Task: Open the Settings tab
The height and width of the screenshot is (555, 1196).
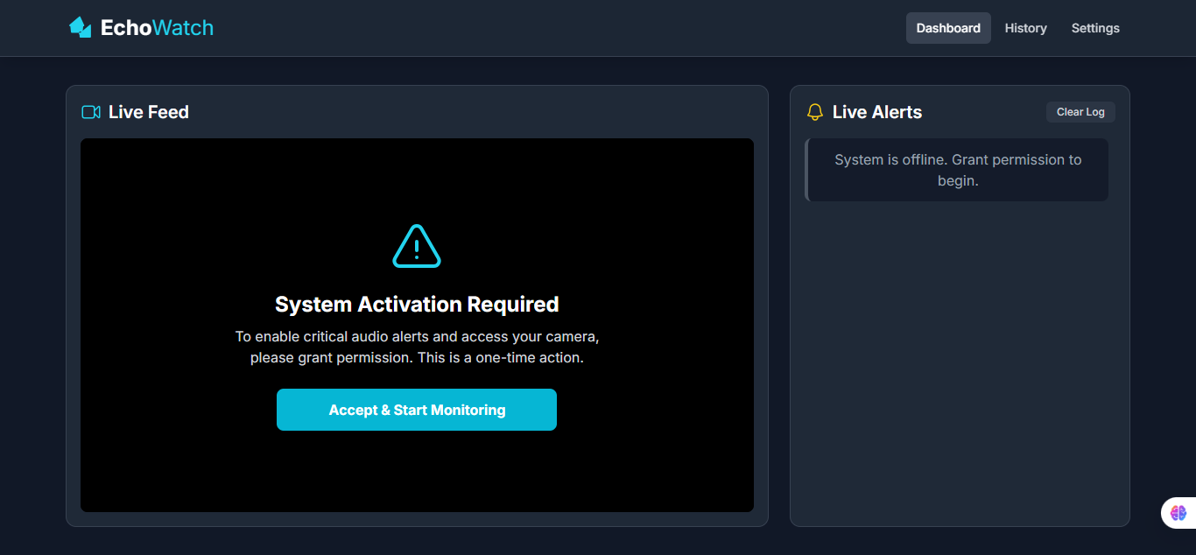Action: click(x=1095, y=27)
